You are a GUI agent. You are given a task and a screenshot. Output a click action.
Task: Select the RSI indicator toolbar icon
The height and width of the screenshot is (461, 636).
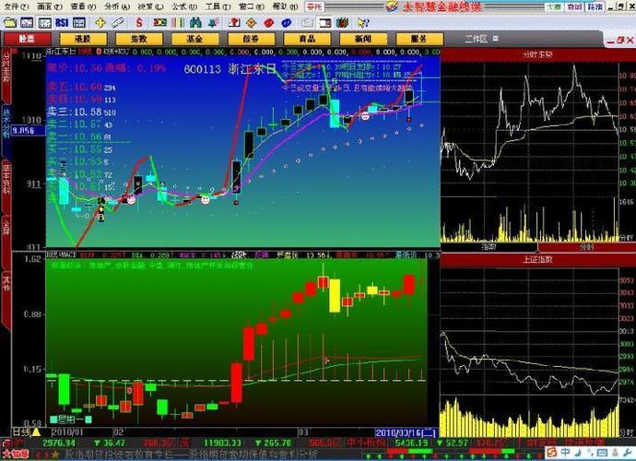point(62,23)
